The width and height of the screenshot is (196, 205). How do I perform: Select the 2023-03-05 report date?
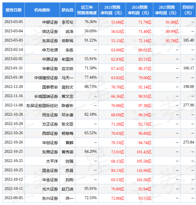[13, 22]
